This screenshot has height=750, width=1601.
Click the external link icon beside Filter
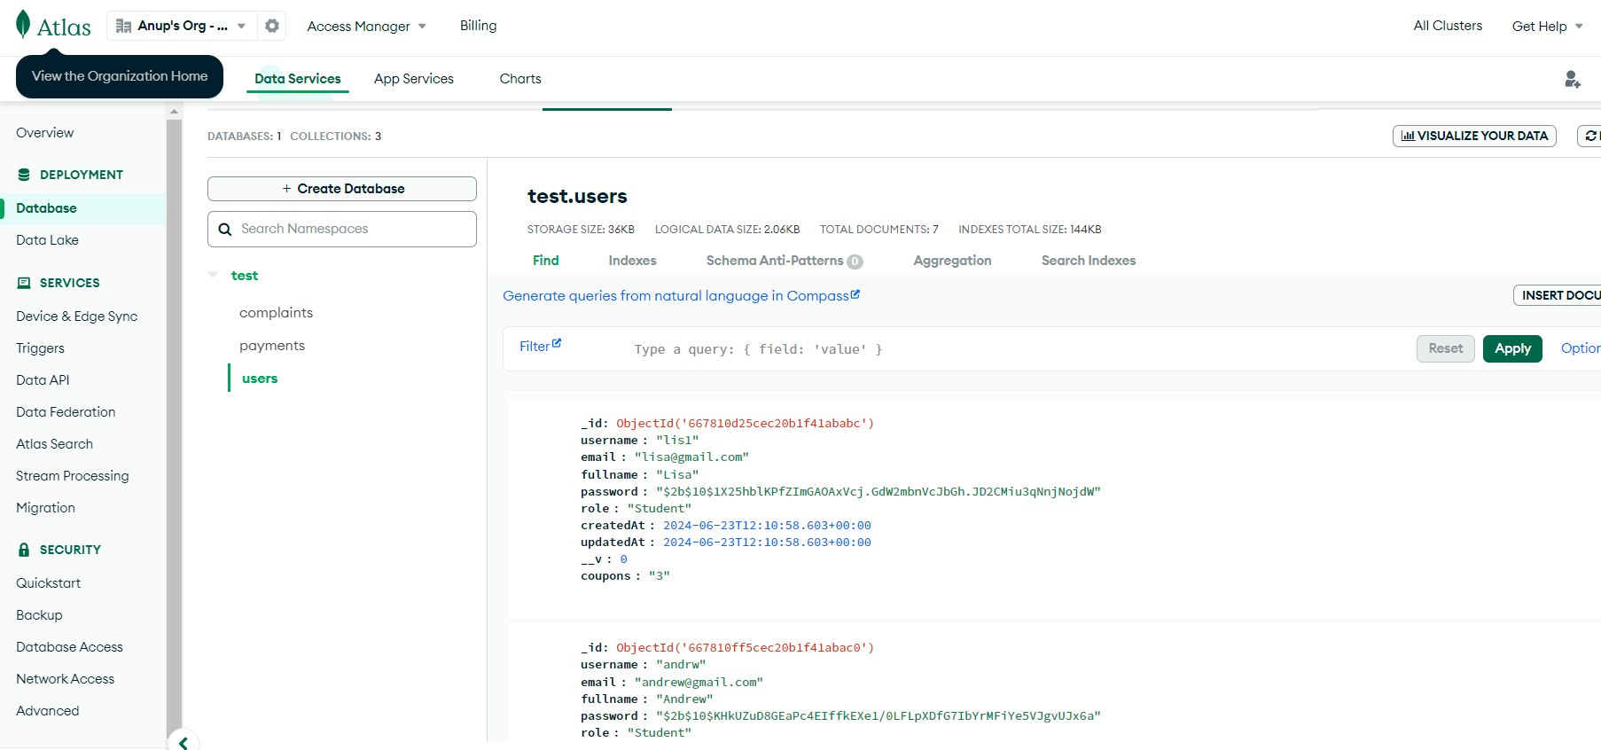557,343
